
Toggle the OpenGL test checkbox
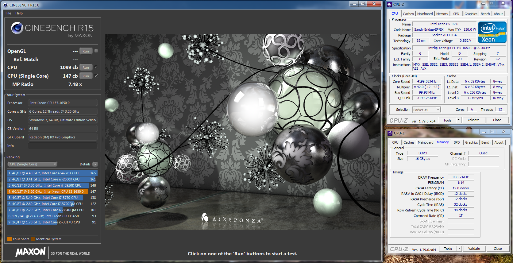(96, 51)
